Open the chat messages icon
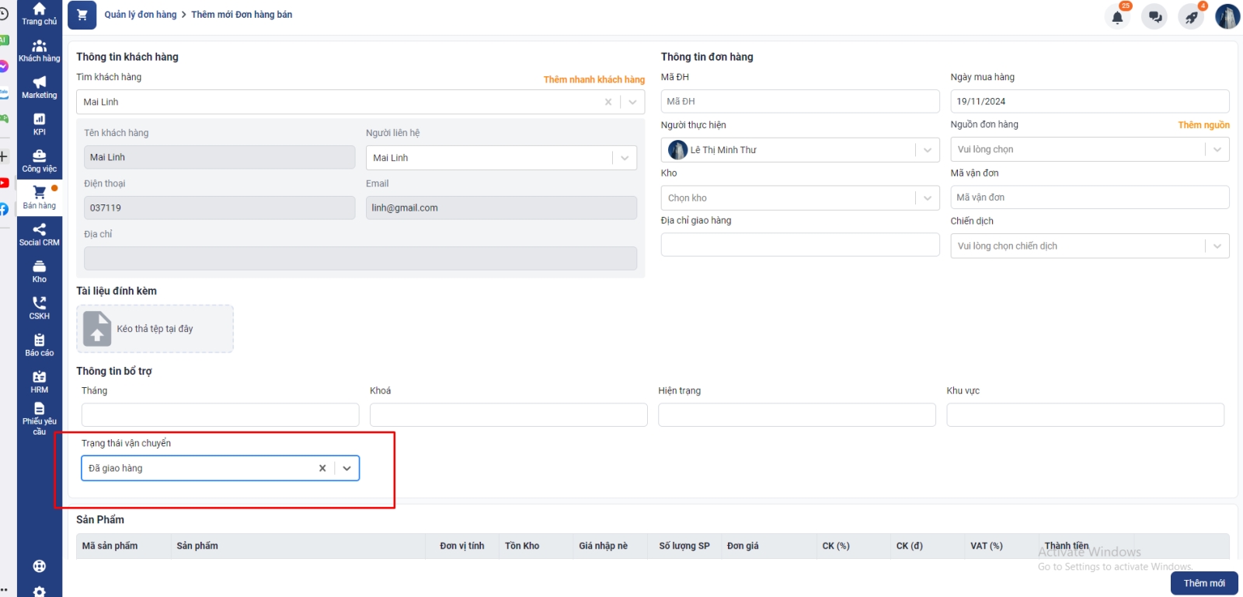 click(x=1154, y=17)
